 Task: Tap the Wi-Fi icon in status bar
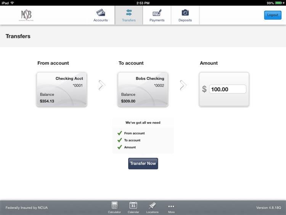[12, 3]
